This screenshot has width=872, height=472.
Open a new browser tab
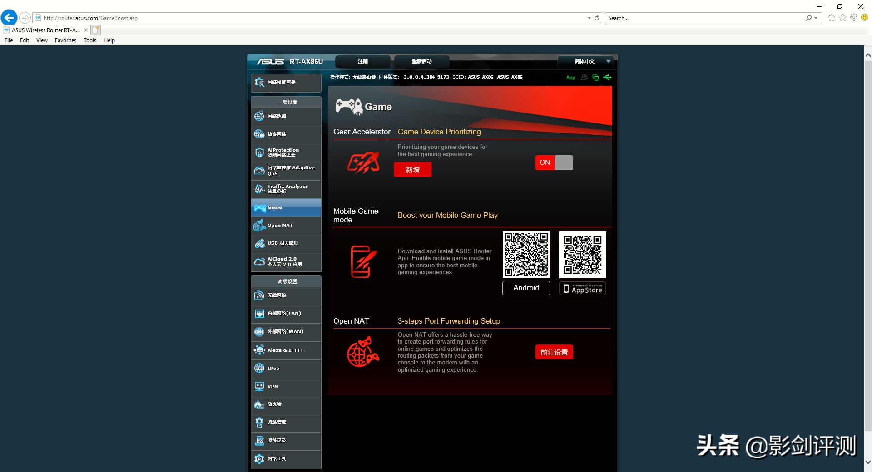pyautogui.click(x=95, y=30)
